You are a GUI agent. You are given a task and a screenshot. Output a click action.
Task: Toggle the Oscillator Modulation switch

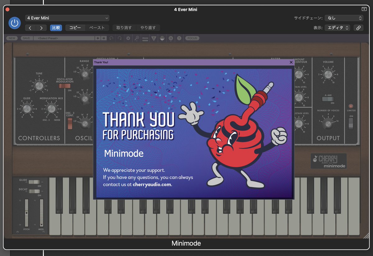click(65, 86)
